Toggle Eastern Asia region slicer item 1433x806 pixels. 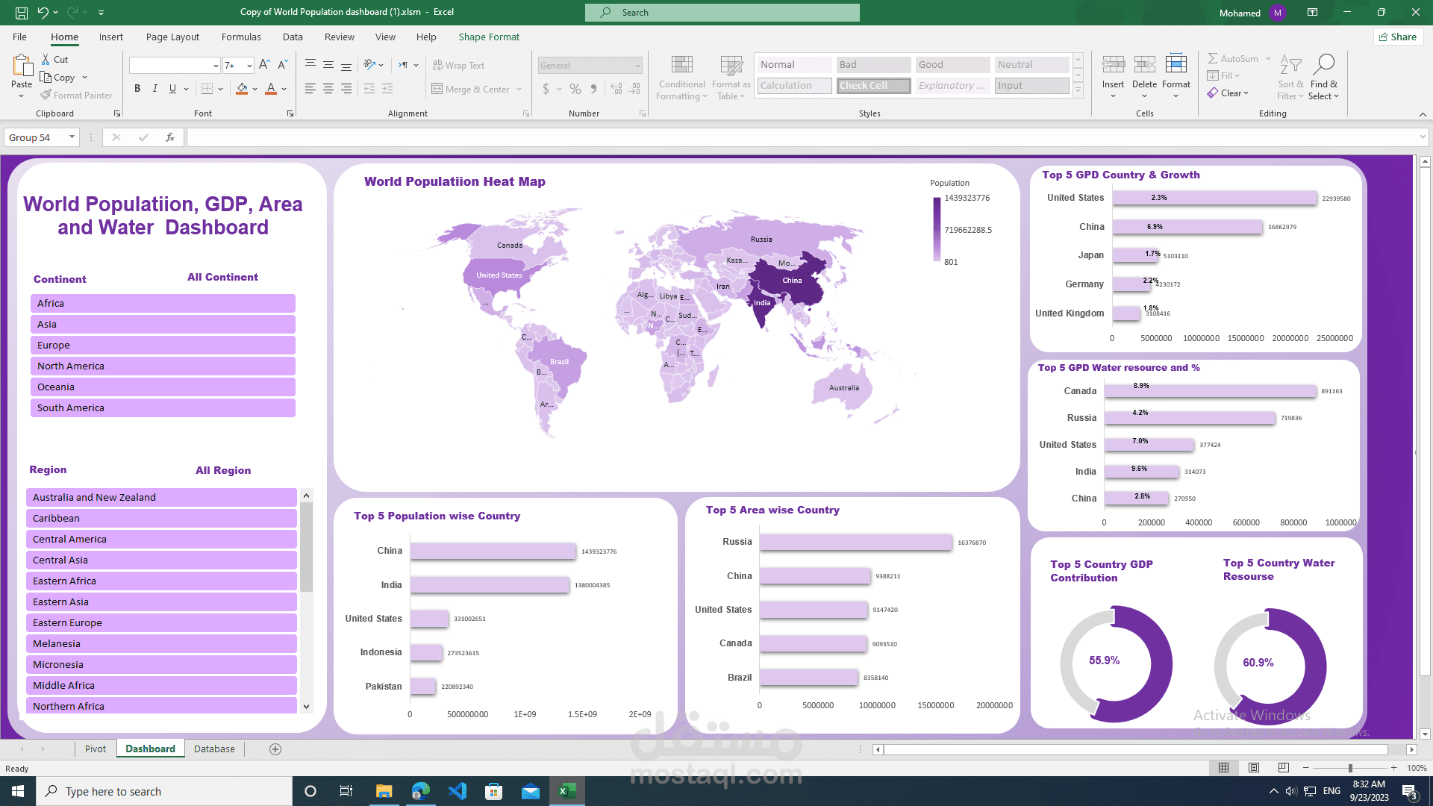pos(161,602)
